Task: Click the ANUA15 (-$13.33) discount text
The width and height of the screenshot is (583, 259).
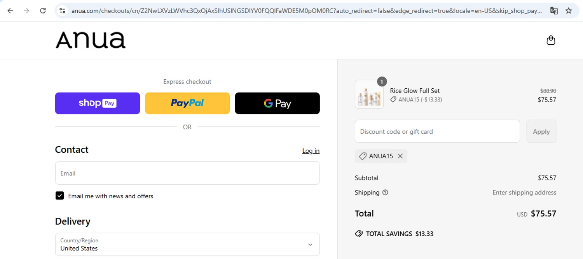Action: tap(420, 100)
